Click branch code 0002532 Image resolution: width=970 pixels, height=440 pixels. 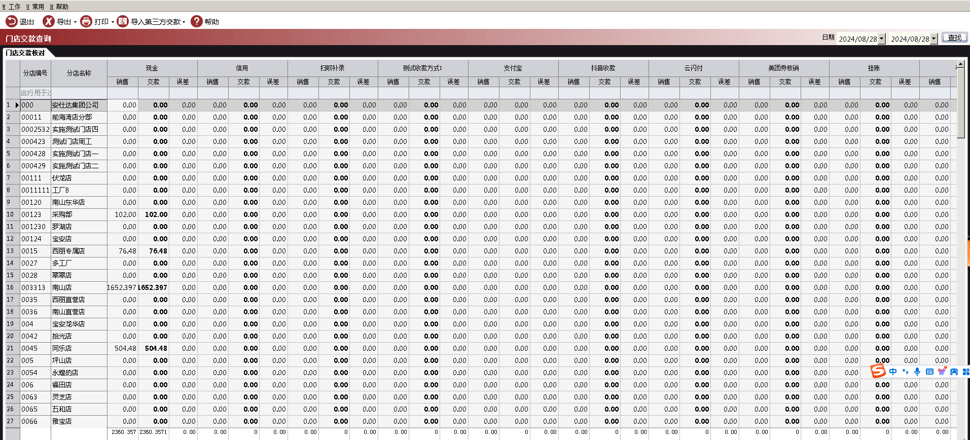[35, 129]
